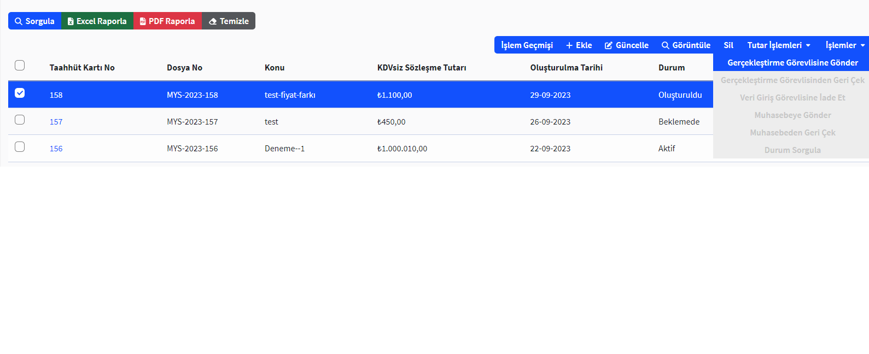Image resolution: width=869 pixels, height=354 pixels.
Task: Click the plus icon beside Ekle
Action: coord(569,45)
